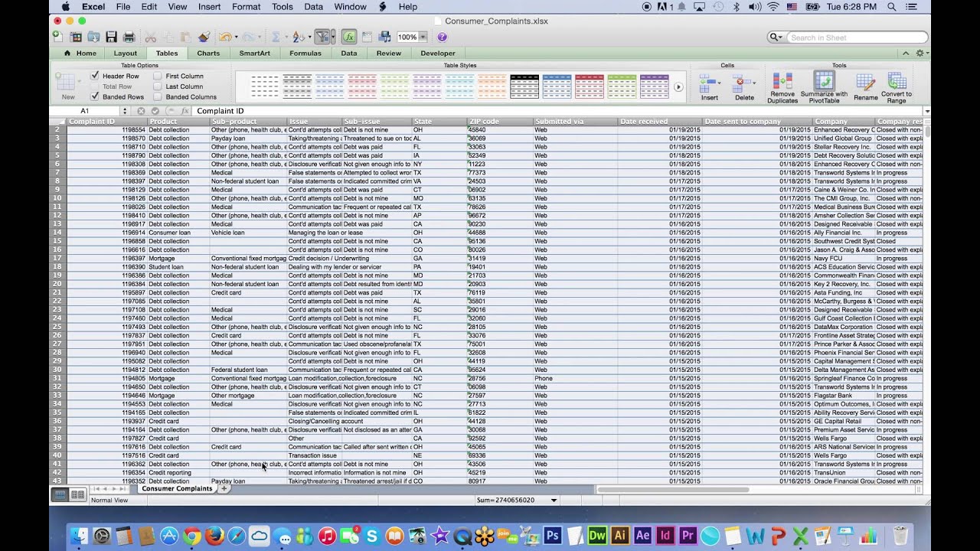Open the Undo history dropdown arrow
This screenshot has height=551, width=980.
click(237, 37)
